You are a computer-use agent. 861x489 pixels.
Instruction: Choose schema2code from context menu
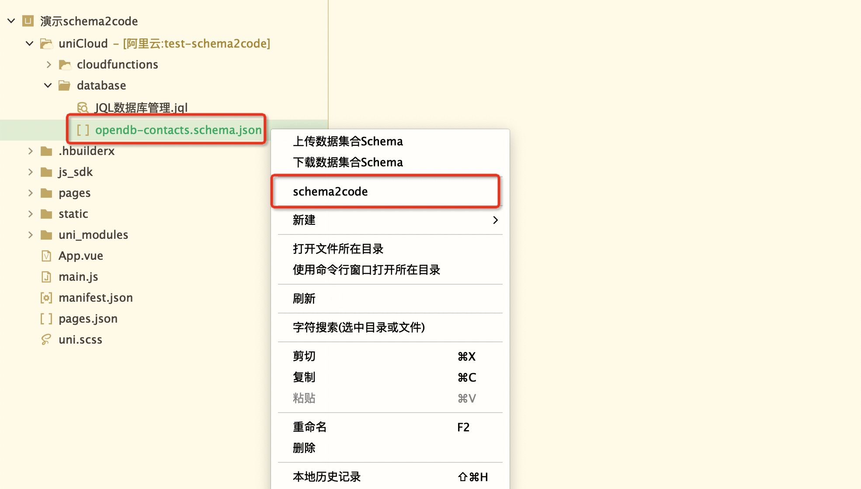click(x=330, y=192)
